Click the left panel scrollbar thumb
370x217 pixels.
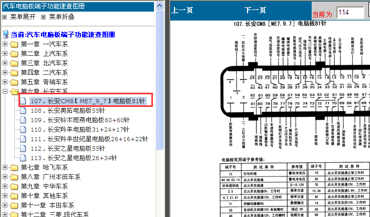(160, 80)
